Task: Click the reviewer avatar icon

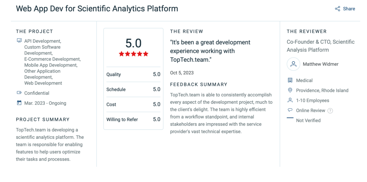Action: 294,64
